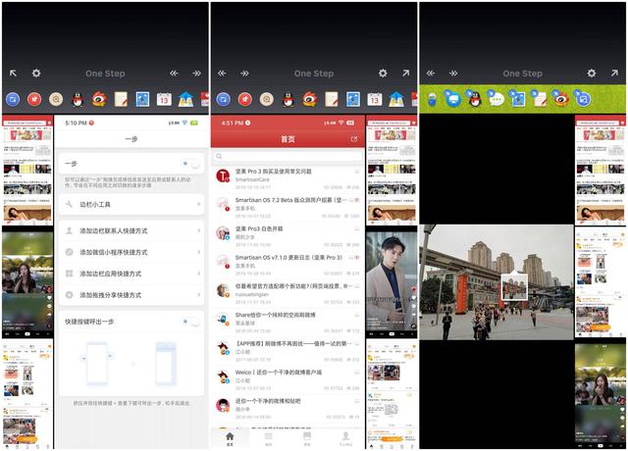628x451 pixels.
Task: Switch to the last bottom tab with person icon
Action: point(345,438)
